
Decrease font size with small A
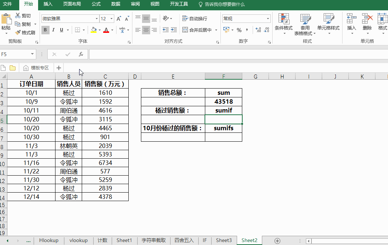127,19
